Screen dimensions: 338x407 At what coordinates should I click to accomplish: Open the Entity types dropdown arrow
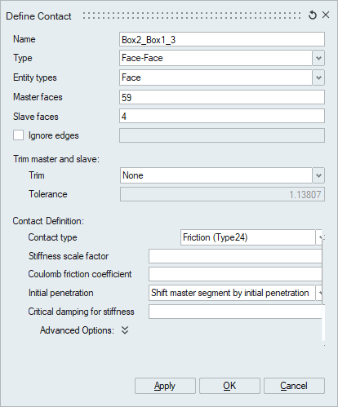pyautogui.click(x=318, y=77)
